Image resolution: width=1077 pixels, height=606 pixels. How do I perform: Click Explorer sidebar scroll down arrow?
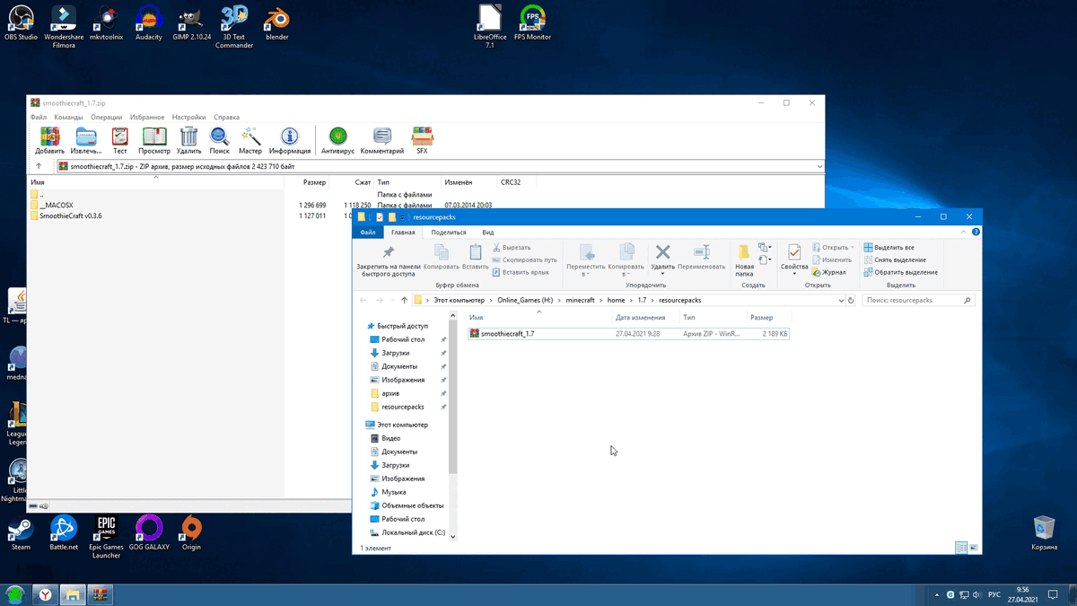pyautogui.click(x=453, y=536)
